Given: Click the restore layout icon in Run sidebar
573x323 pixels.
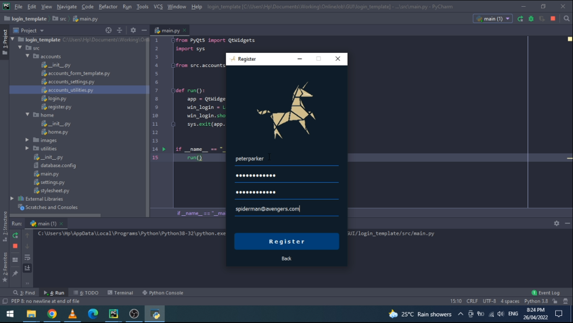Looking at the screenshot, I should [x=15, y=260].
